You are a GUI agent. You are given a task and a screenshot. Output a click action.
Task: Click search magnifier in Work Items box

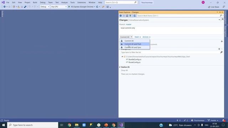(221, 16)
